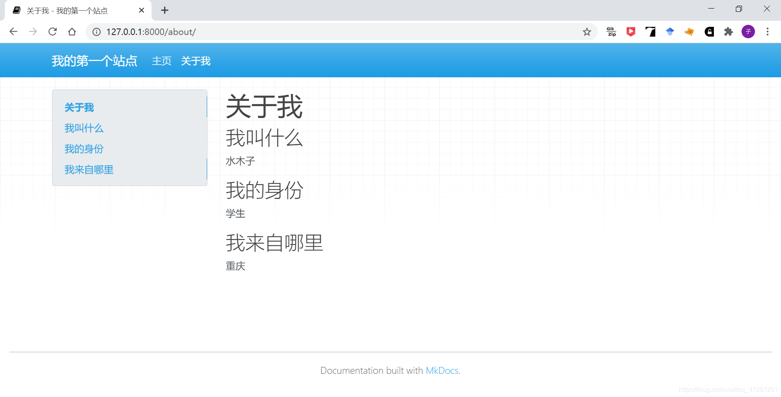Minimize the browser window
Screen dimensions: 781x397
pyautogui.click(x=711, y=9)
